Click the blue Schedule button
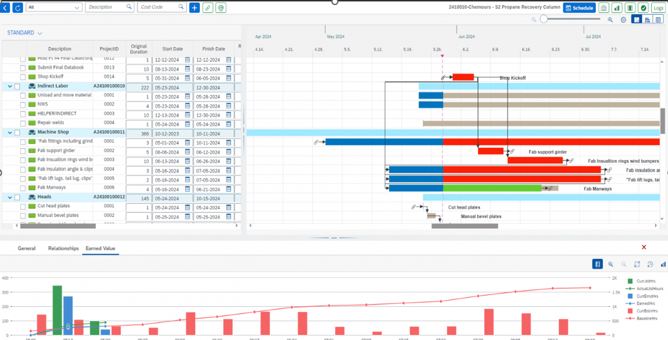 [578, 8]
